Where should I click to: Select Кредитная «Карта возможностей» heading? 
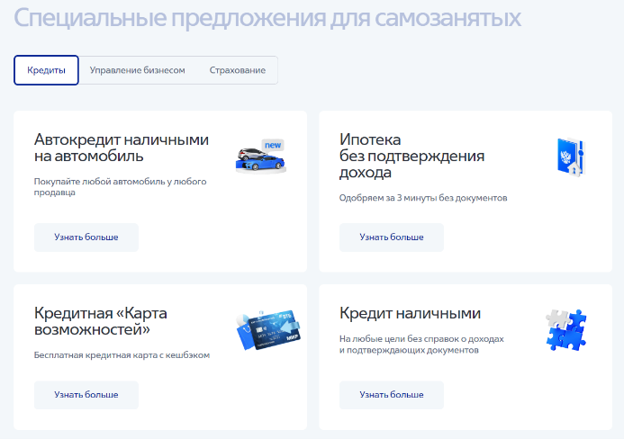coord(101,321)
